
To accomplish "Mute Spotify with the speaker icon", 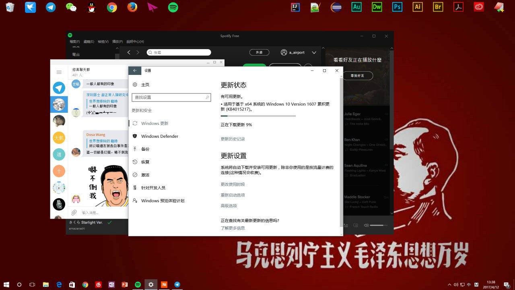I will [x=366, y=225].
